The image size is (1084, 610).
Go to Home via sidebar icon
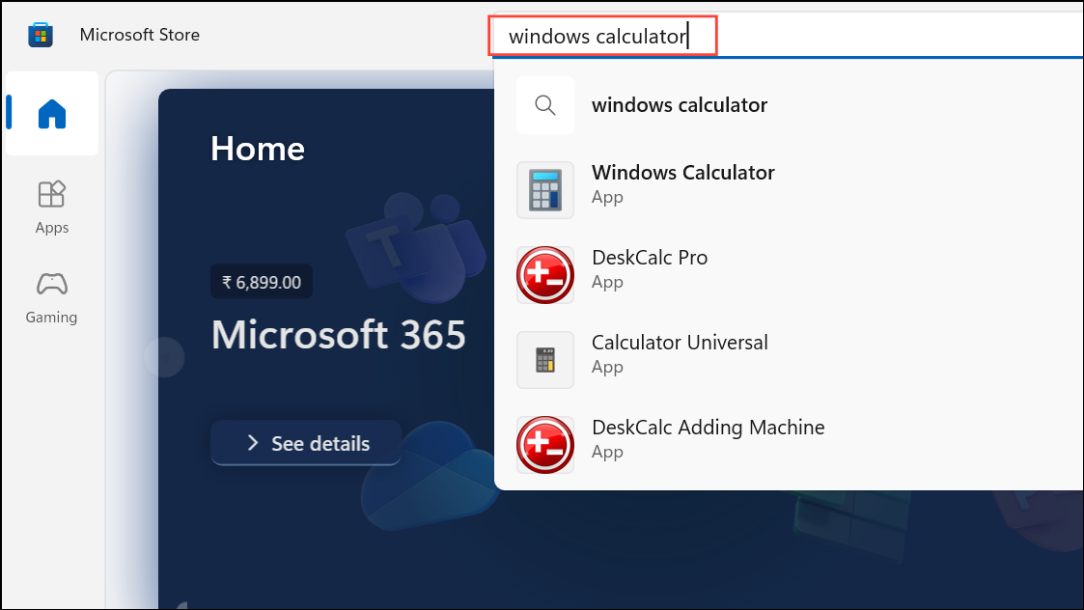pyautogui.click(x=51, y=114)
